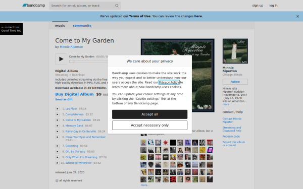Open Rainy Day in Centerville track link
Viewport: 303px width, 189px height.
(x=81, y=132)
